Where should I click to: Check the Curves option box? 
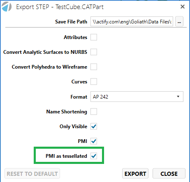[94, 82]
